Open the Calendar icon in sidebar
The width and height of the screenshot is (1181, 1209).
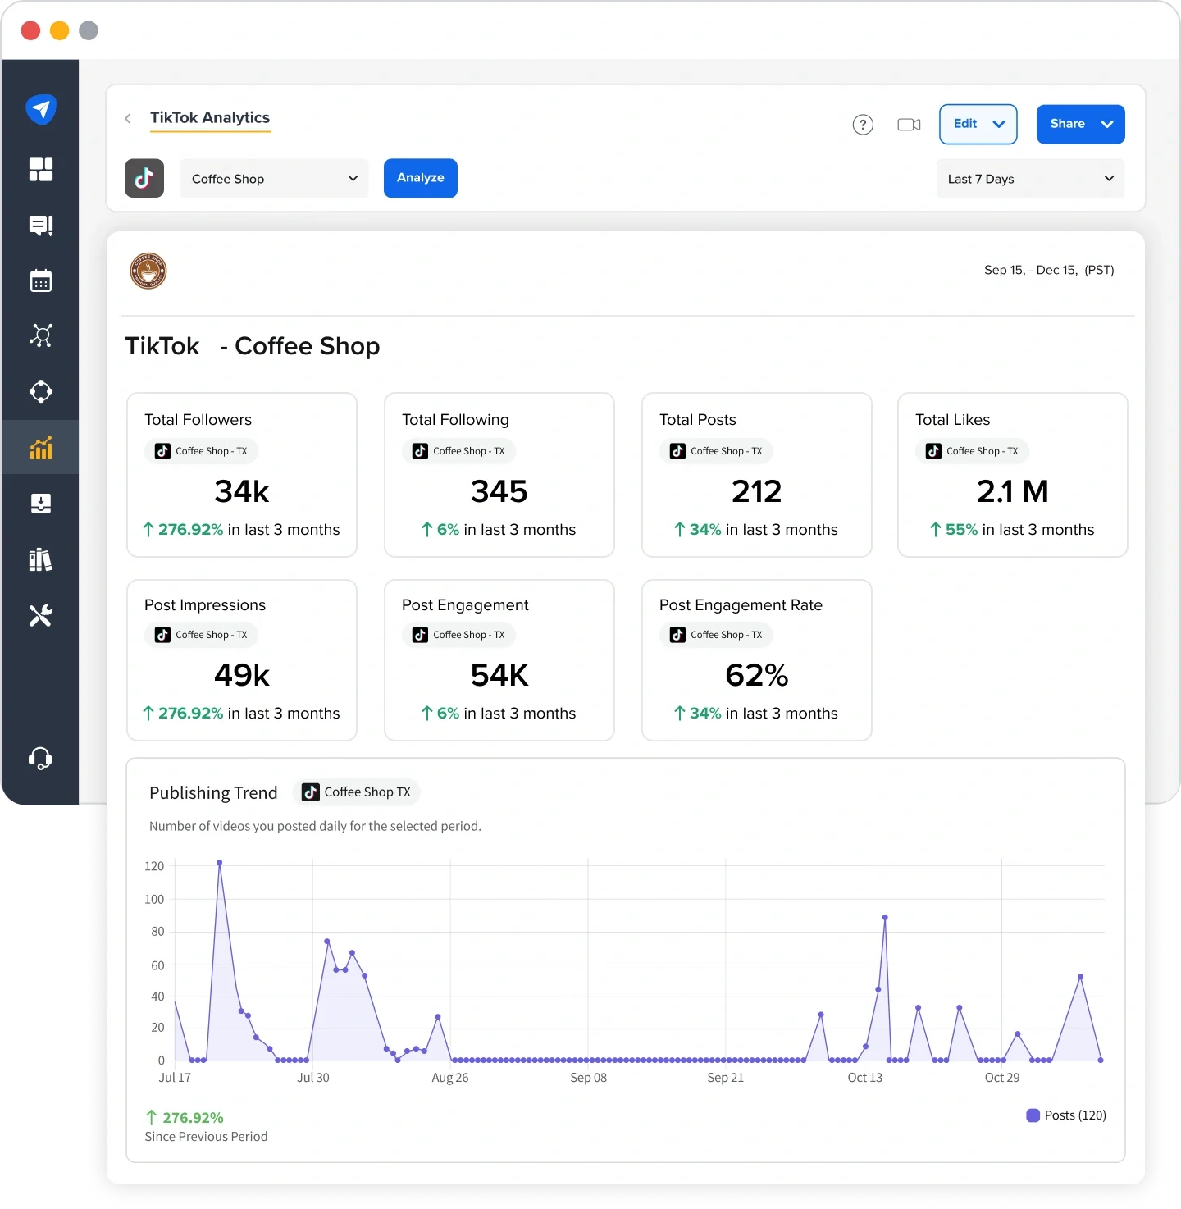tap(41, 281)
